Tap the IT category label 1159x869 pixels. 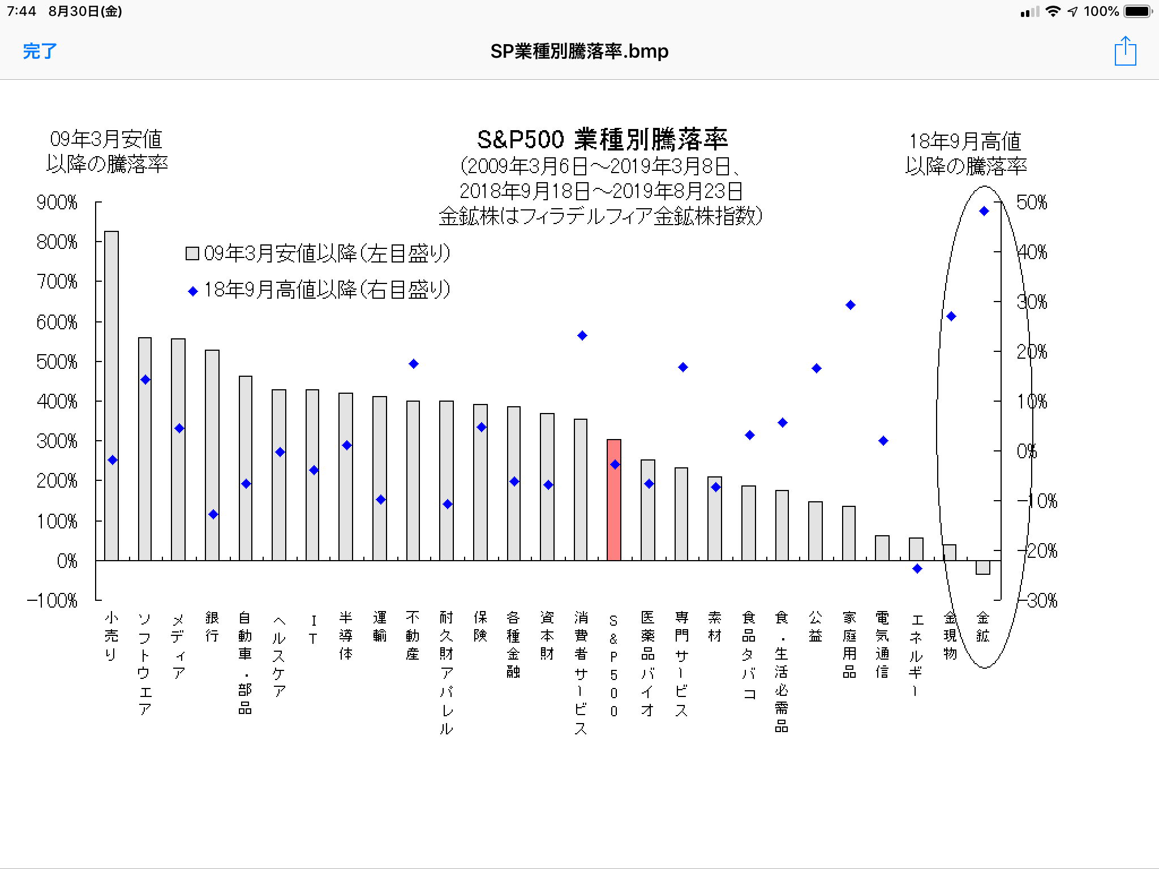point(313,629)
